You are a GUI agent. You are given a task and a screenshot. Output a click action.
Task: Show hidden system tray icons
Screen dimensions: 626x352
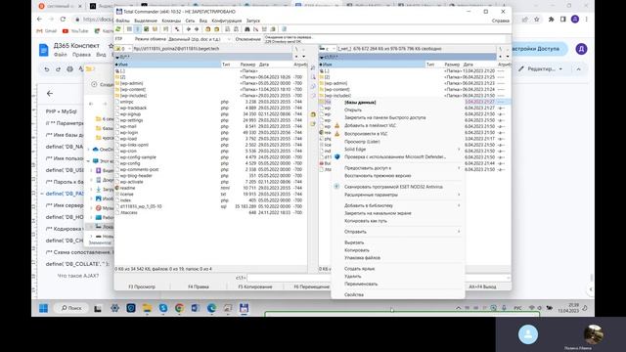tap(459, 308)
